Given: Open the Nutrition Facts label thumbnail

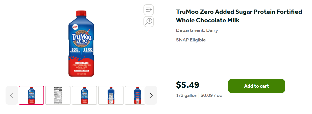Looking at the screenshot, I should click(58, 95).
